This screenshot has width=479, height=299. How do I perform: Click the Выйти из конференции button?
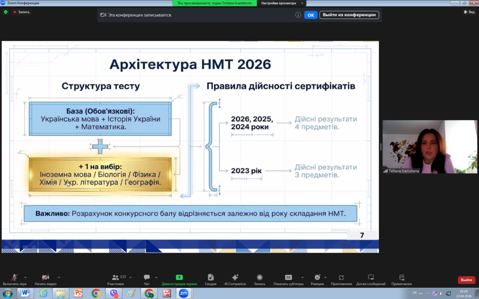tap(349, 15)
